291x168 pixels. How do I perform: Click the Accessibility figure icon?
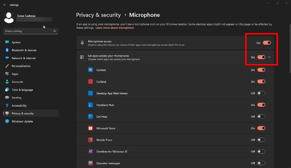pyautogui.click(x=7, y=105)
